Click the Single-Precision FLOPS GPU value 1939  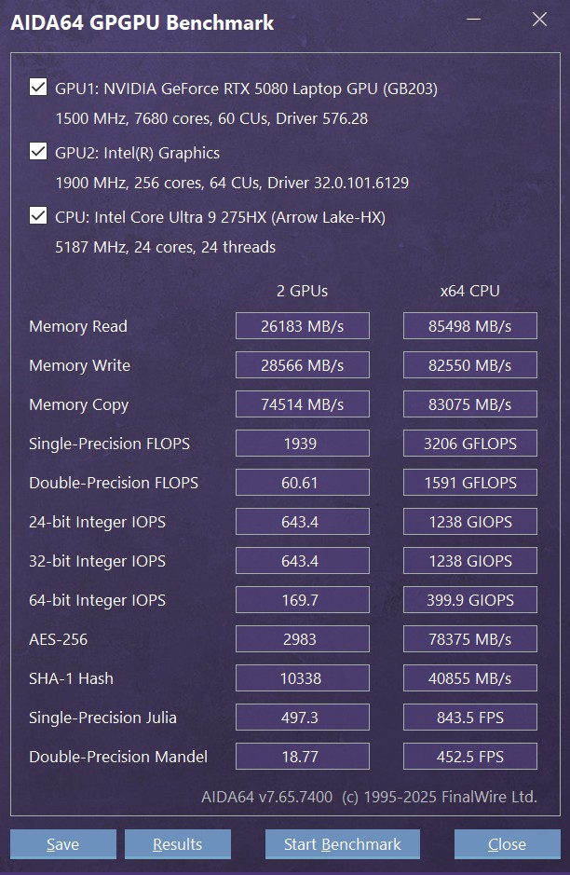coord(302,444)
